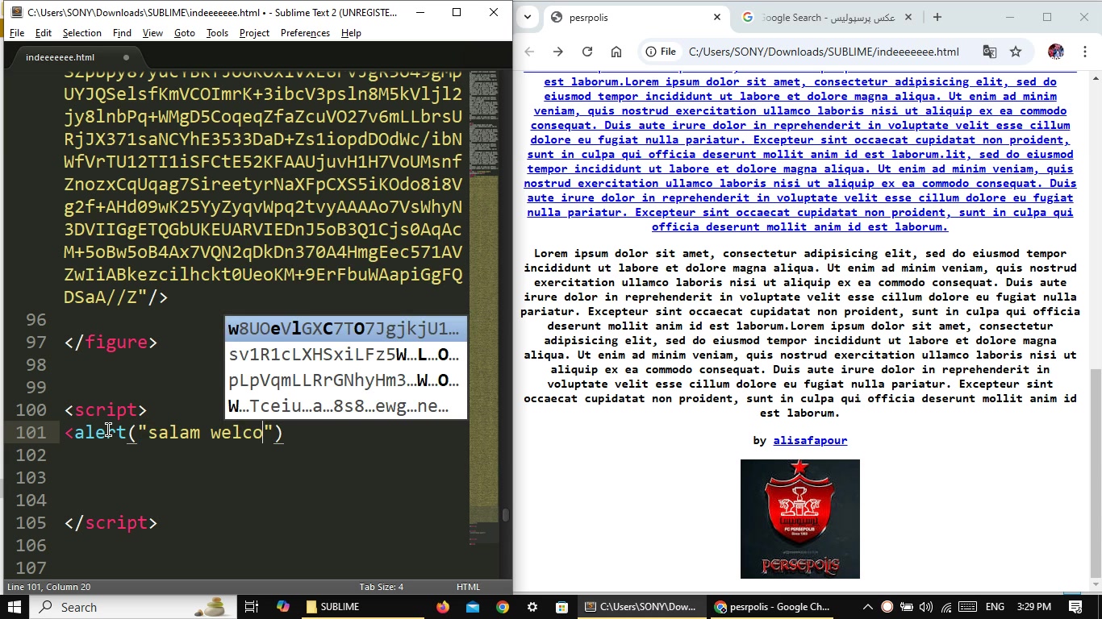
Task: Go back in Chrome
Action: point(529,52)
